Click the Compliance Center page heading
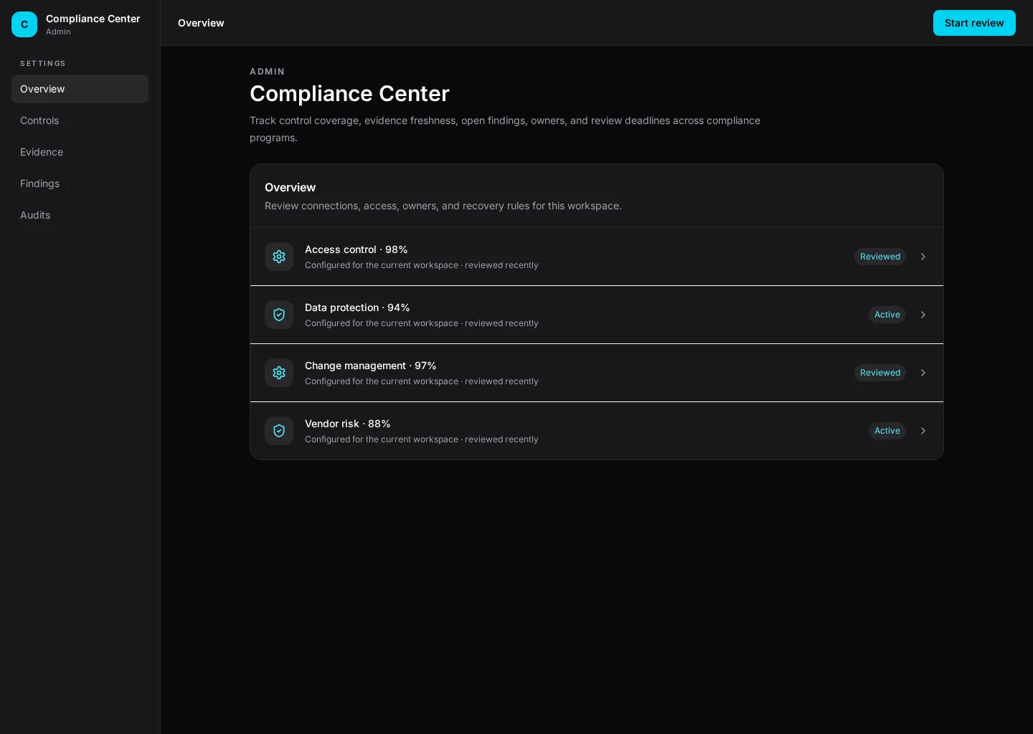The image size is (1033, 734). click(349, 93)
